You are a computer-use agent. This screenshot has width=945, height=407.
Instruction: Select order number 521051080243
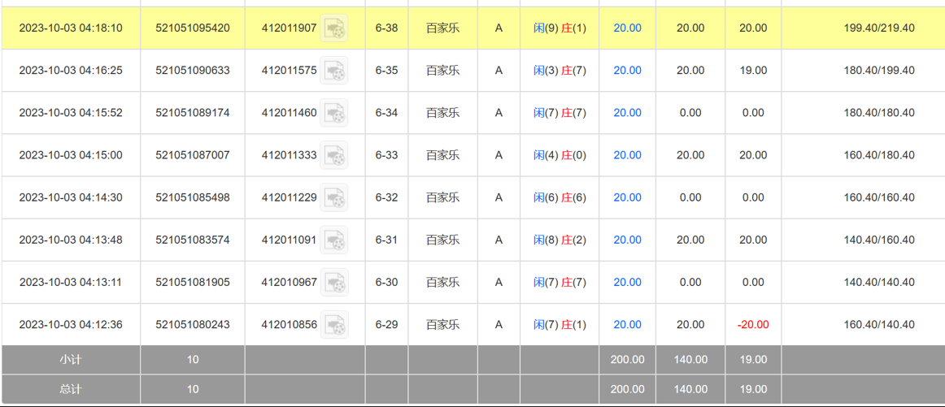coord(193,324)
